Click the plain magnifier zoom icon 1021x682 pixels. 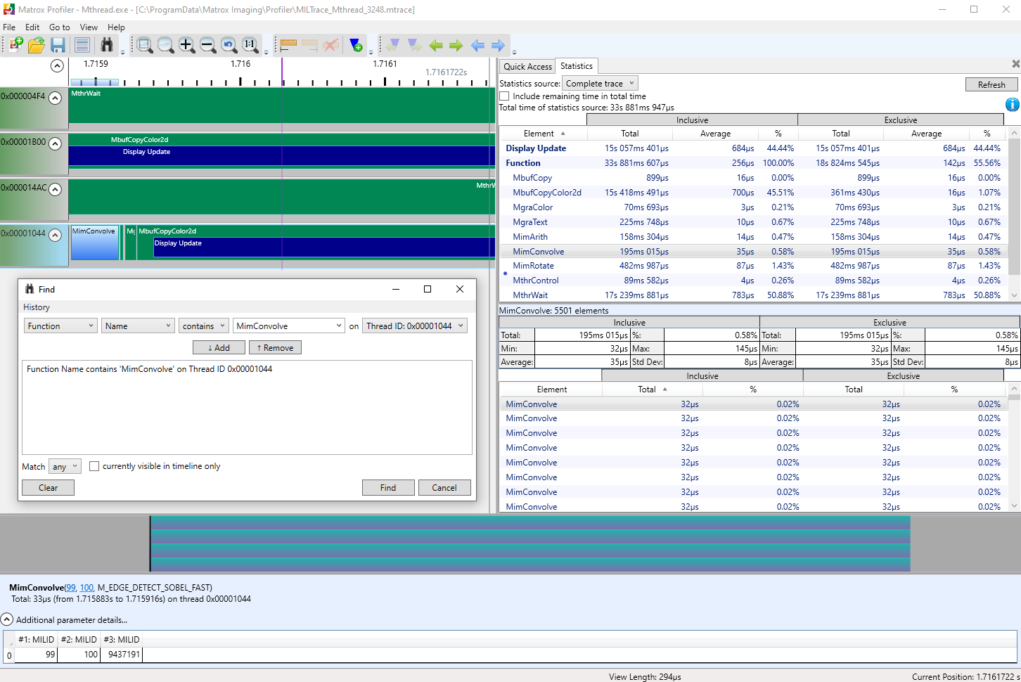pos(165,45)
